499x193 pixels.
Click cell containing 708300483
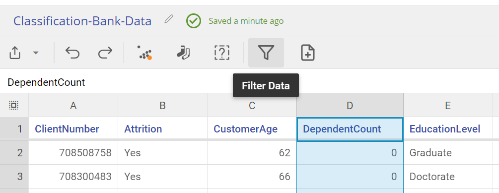73,177
